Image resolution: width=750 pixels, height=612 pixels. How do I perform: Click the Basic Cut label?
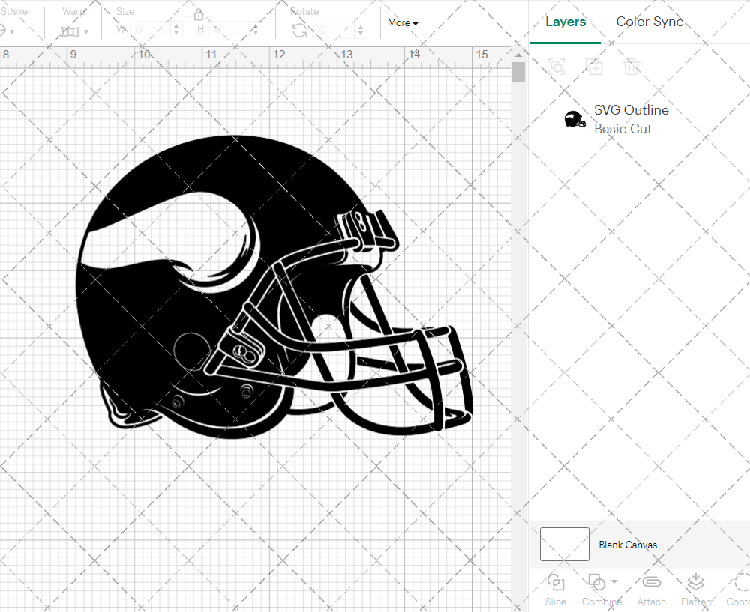622,129
